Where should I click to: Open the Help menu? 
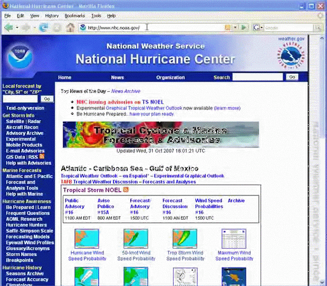(111, 16)
